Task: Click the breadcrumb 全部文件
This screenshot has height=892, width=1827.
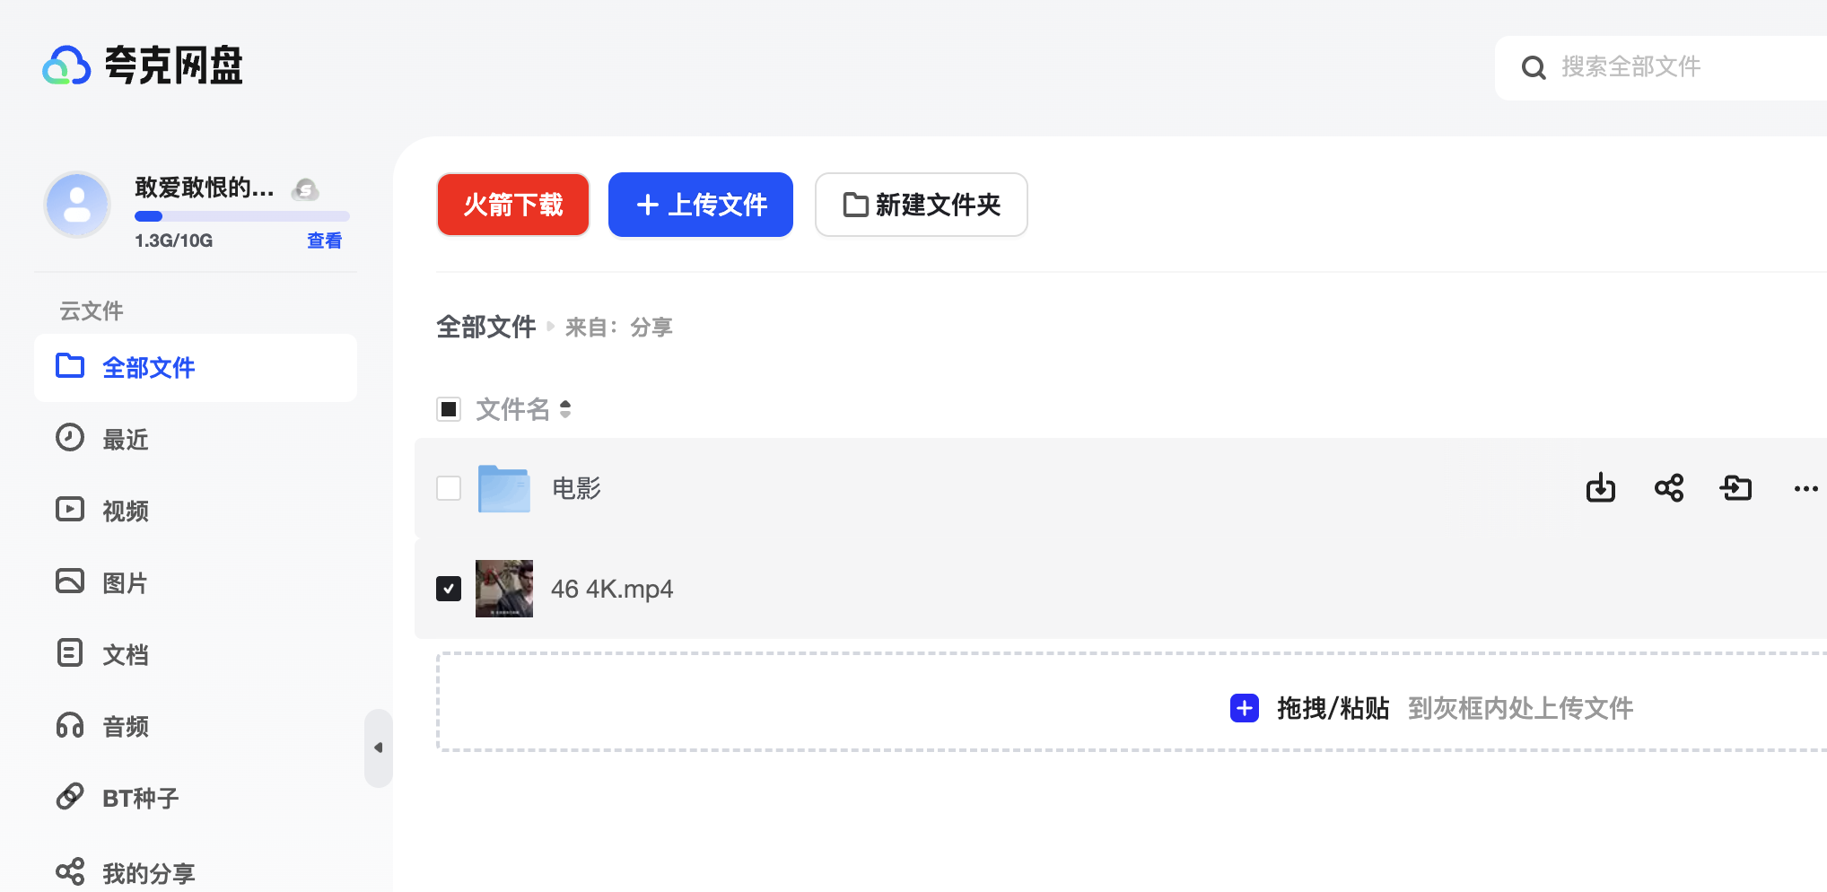Action: tap(485, 327)
